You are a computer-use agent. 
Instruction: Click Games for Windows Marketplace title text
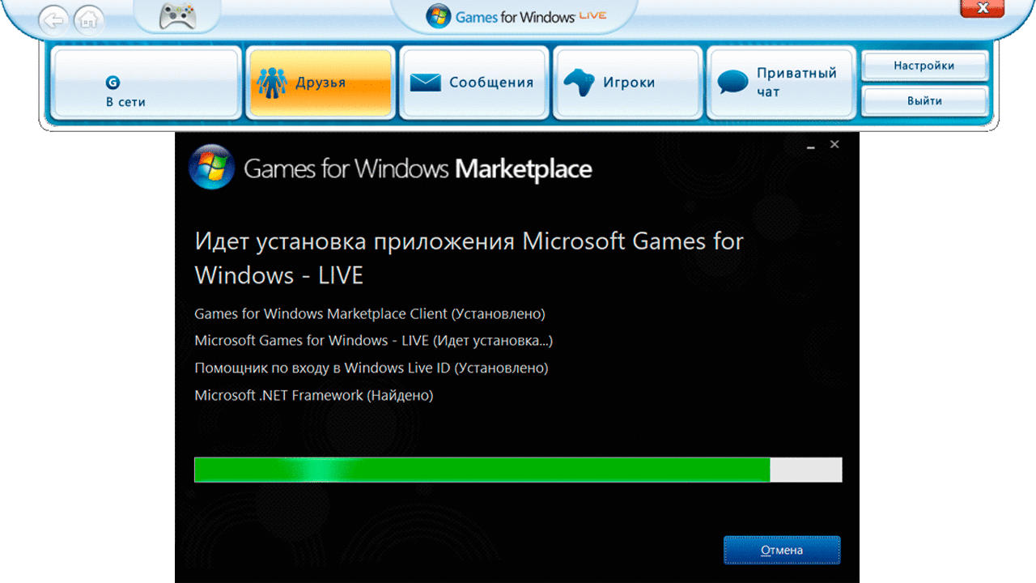pos(418,168)
